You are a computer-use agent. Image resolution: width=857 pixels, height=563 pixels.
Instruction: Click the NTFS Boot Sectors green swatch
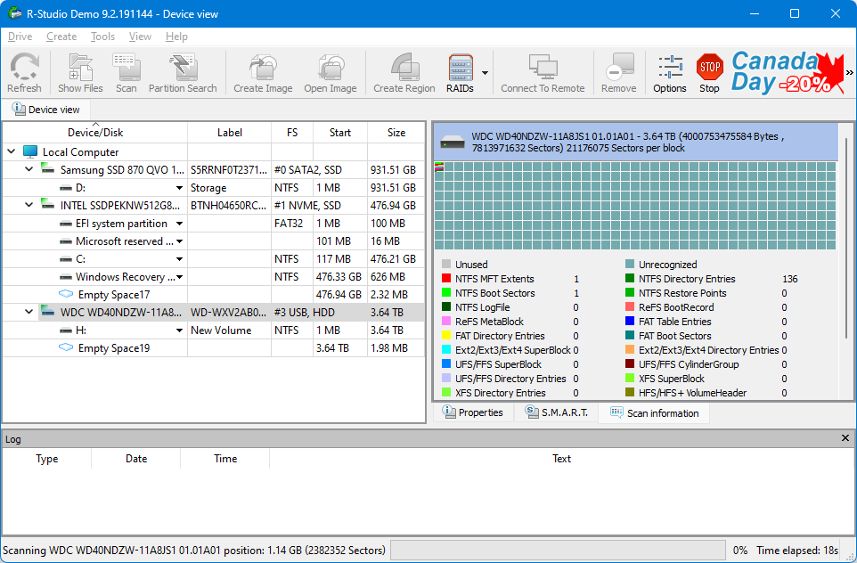(446, 292)
